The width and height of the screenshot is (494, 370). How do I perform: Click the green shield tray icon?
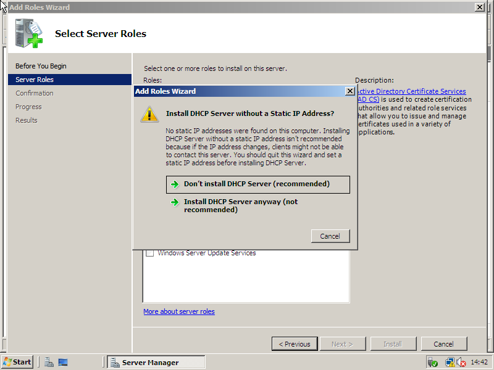point(432,362)
